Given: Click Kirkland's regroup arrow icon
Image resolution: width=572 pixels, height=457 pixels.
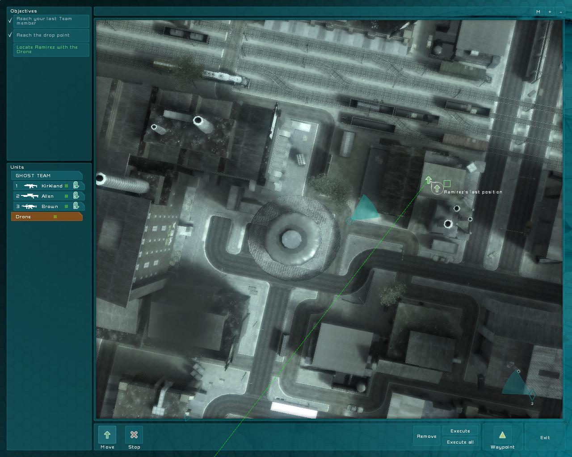Looking at the screenshot, I should (76, 185).
